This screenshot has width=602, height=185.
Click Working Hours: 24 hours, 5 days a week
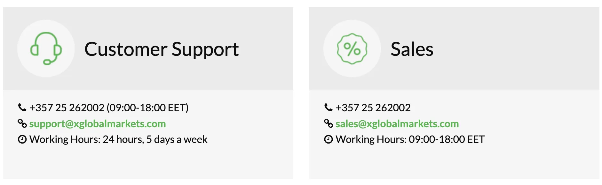click(118, 139)
